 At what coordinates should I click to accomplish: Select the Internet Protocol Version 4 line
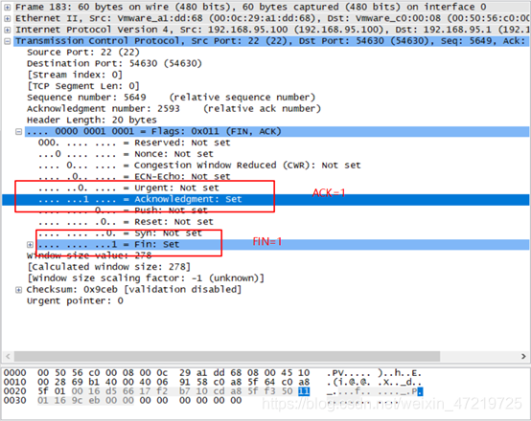point(272,30)
